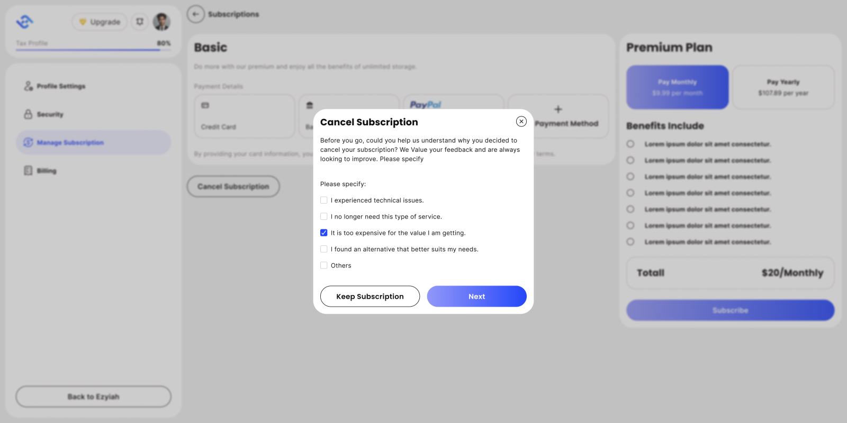Open Profile Settings in sidebar
The image size is (847, 423).
(x=61, y=86)
